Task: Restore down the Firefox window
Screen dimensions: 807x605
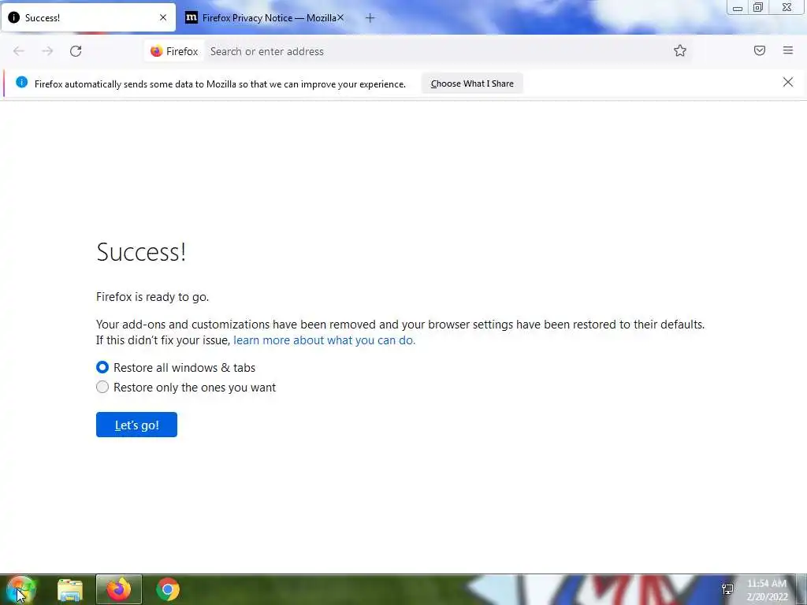Action: coord(758,7)
